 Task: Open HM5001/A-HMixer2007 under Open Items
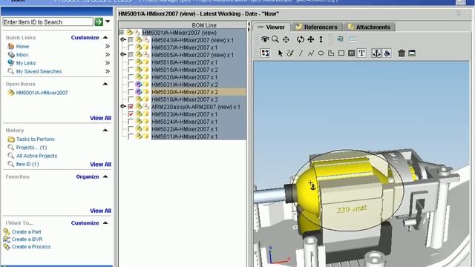coord(42,93)
